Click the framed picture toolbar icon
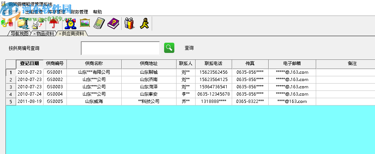375x154 pixels. click(x=85, y=23)
